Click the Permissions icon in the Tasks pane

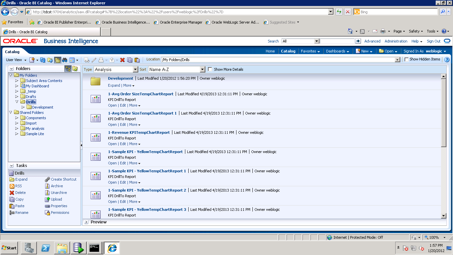click(47, 213)
